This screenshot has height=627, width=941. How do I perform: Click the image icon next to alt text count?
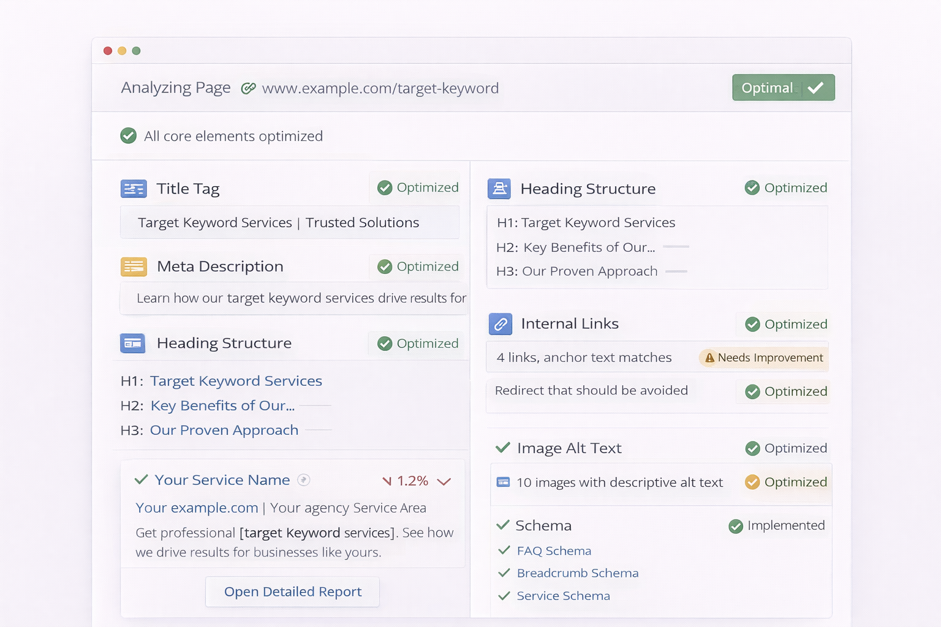tap(502, 482)
